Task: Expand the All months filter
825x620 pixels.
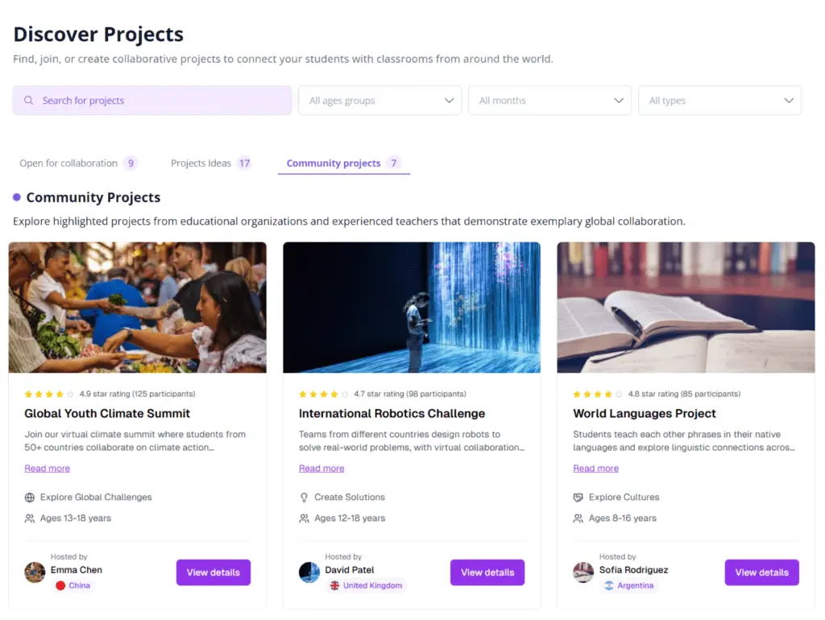Action: point(549,100)
